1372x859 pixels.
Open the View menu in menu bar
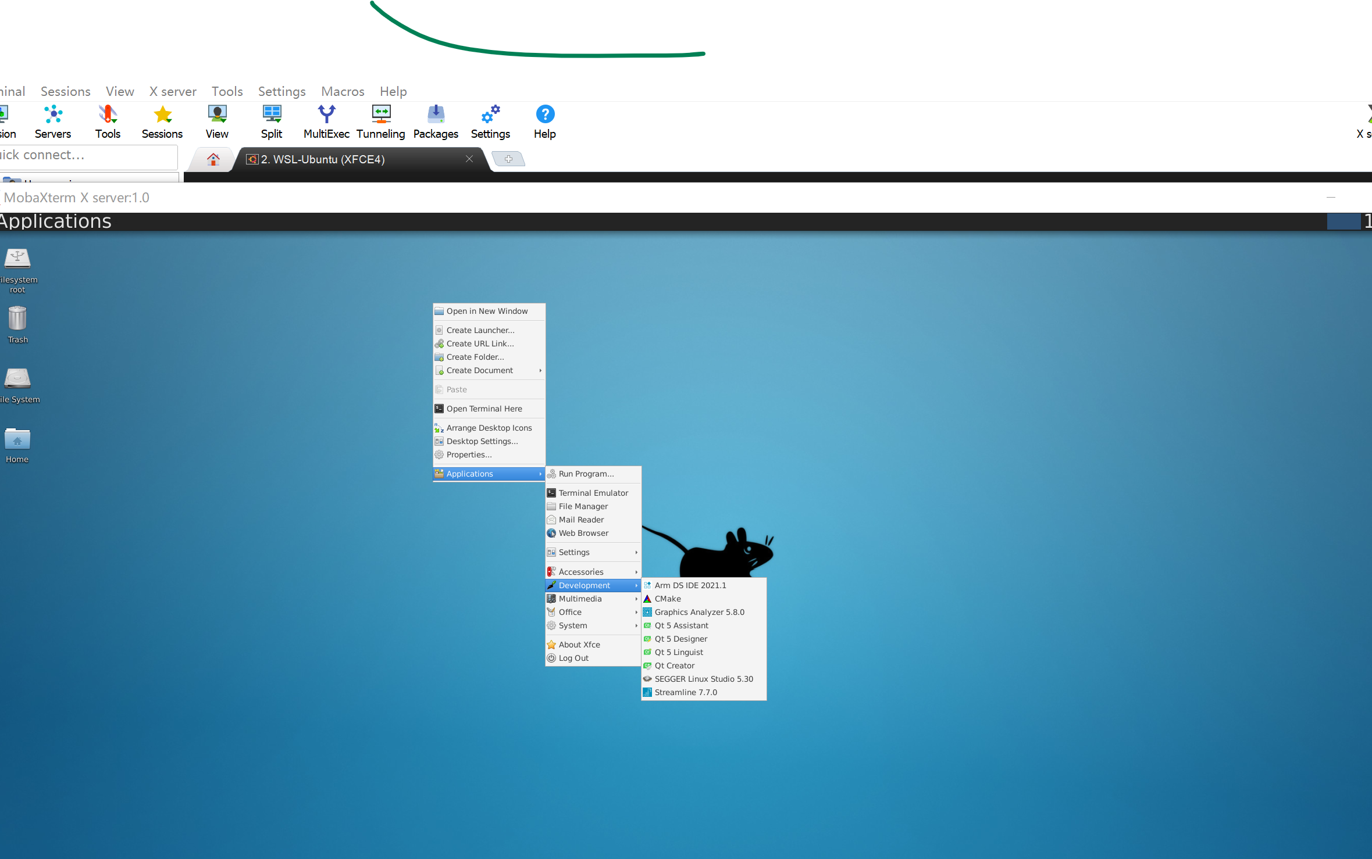click(120, 91)
